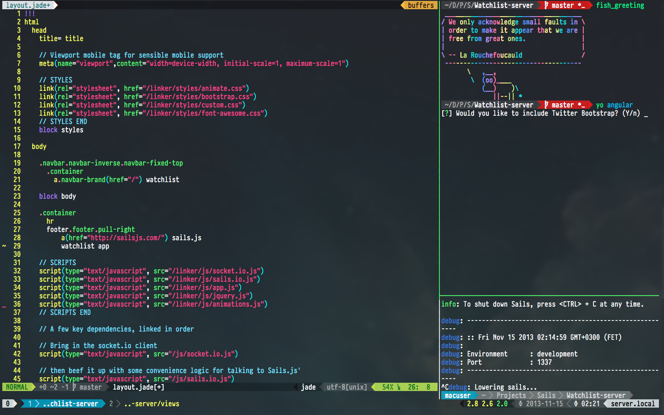Screen dimensions: 664x415
Task: Click the cow ASCII art face (oo)
Action: pos(489,80)
